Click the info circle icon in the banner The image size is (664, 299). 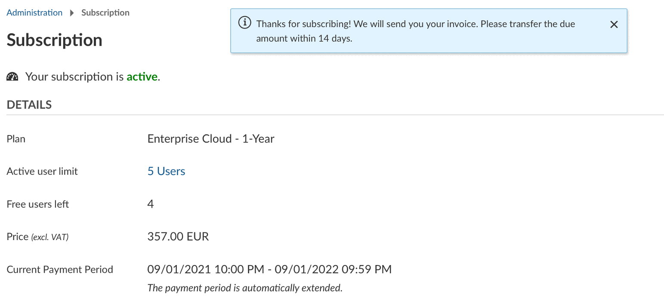pyautogui.click(x=244, y=23)
